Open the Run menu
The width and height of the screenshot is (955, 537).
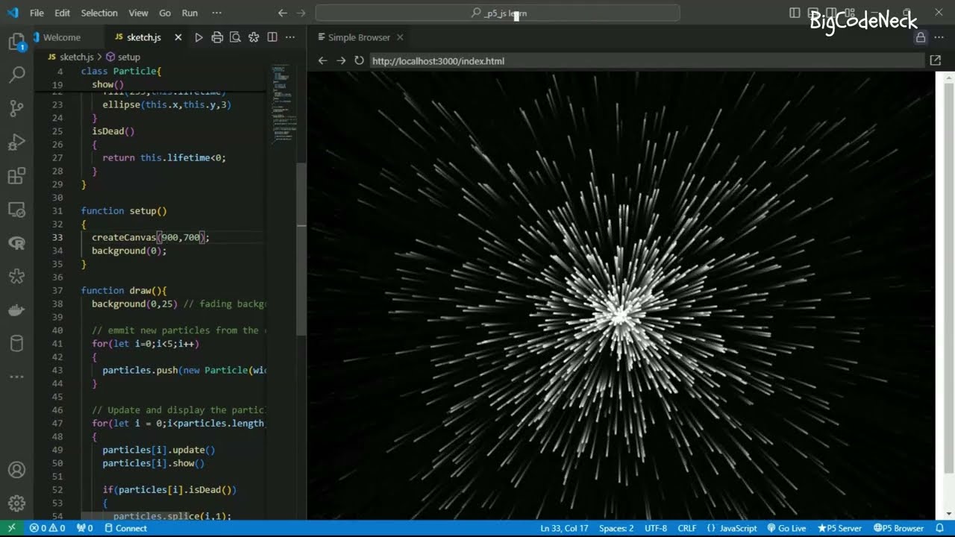coord(190,13)
